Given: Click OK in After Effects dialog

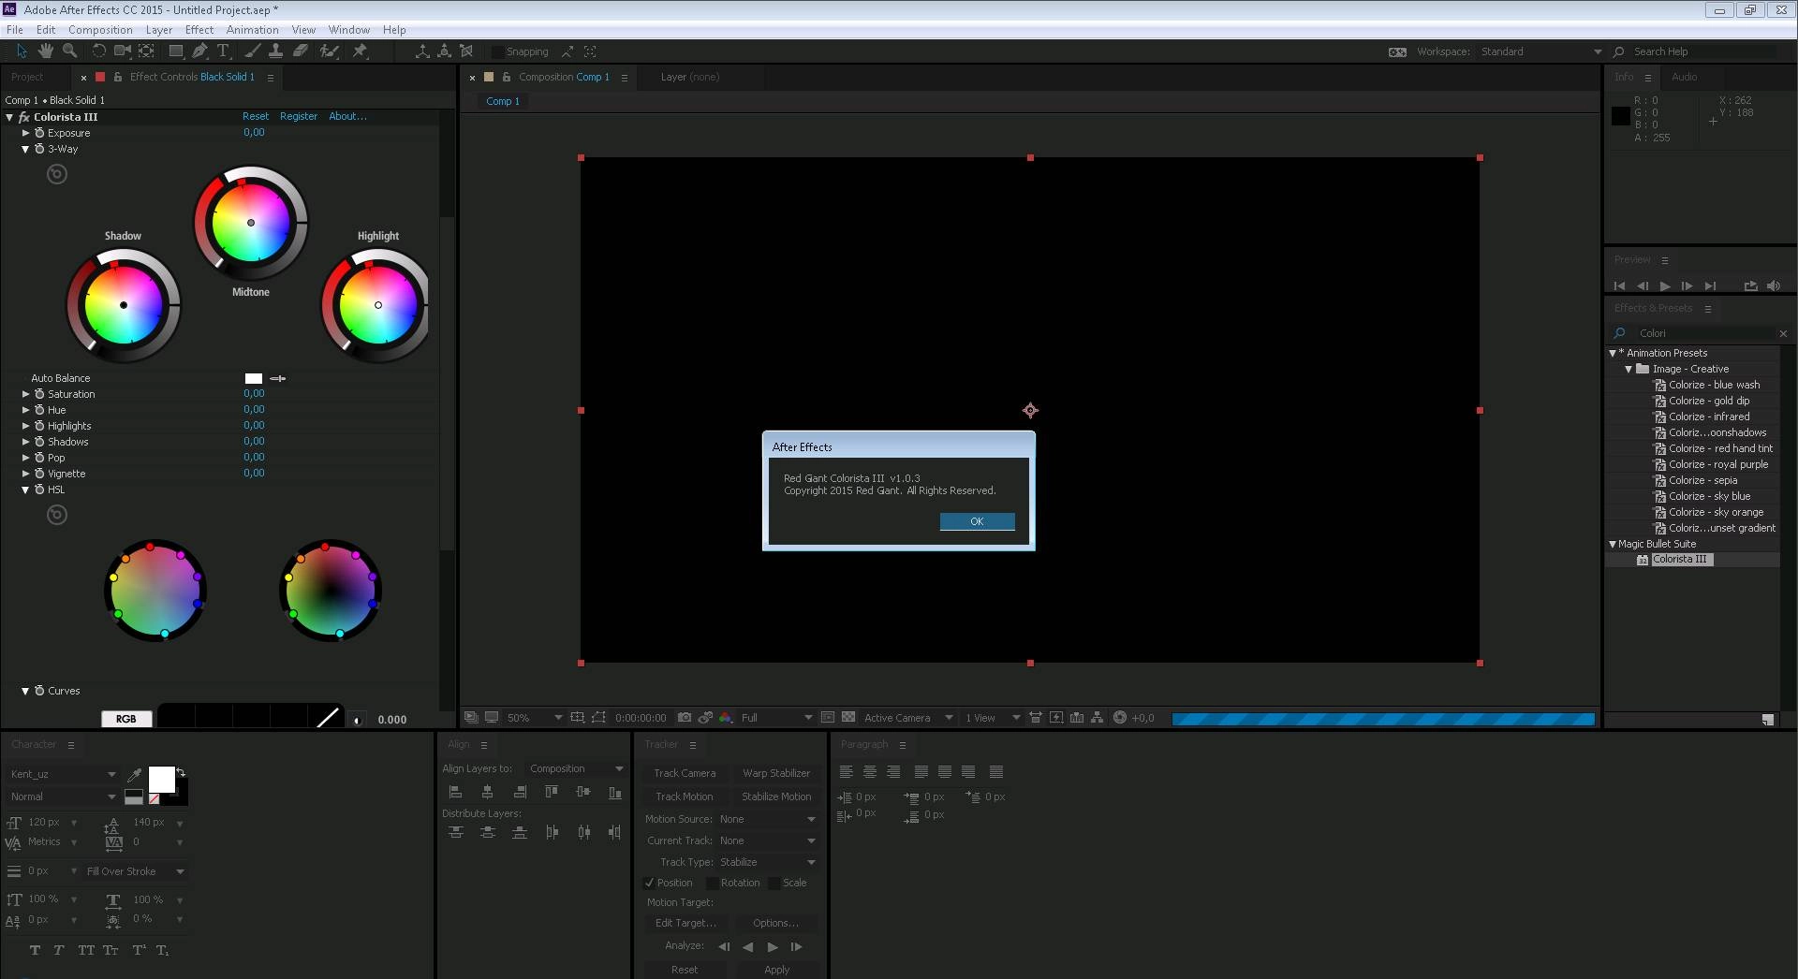Looking at the screenshot, I should [977, 521].
